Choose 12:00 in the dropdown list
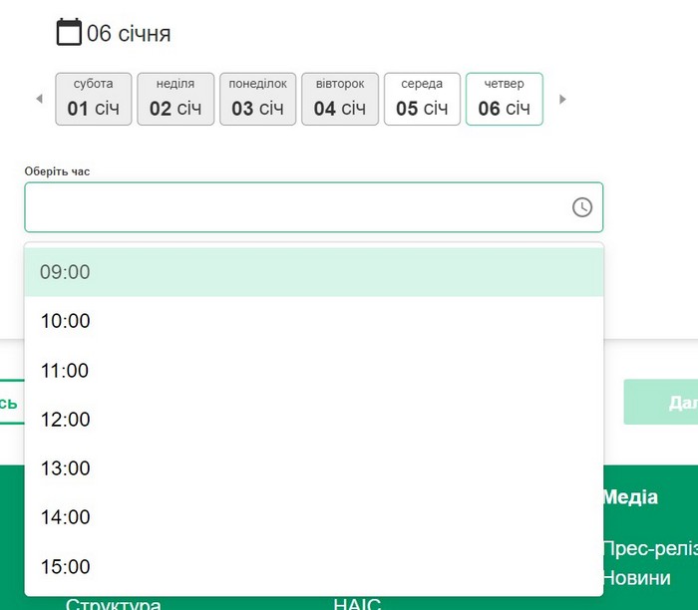 313,420
